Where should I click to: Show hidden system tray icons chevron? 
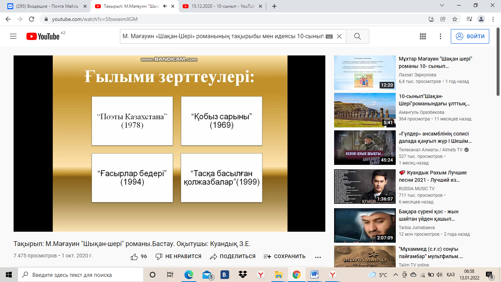pos(395,275)
